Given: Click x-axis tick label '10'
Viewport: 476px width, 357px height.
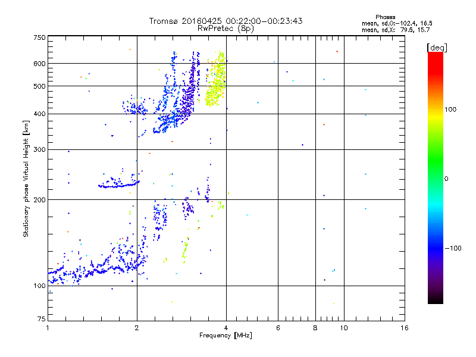Looking at the screenshot, I should click(x=344, y=328).
